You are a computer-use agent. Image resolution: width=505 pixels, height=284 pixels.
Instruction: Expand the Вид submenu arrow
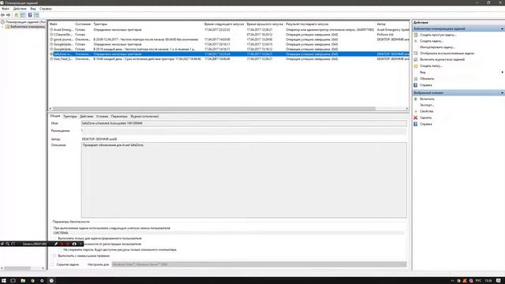502,72
